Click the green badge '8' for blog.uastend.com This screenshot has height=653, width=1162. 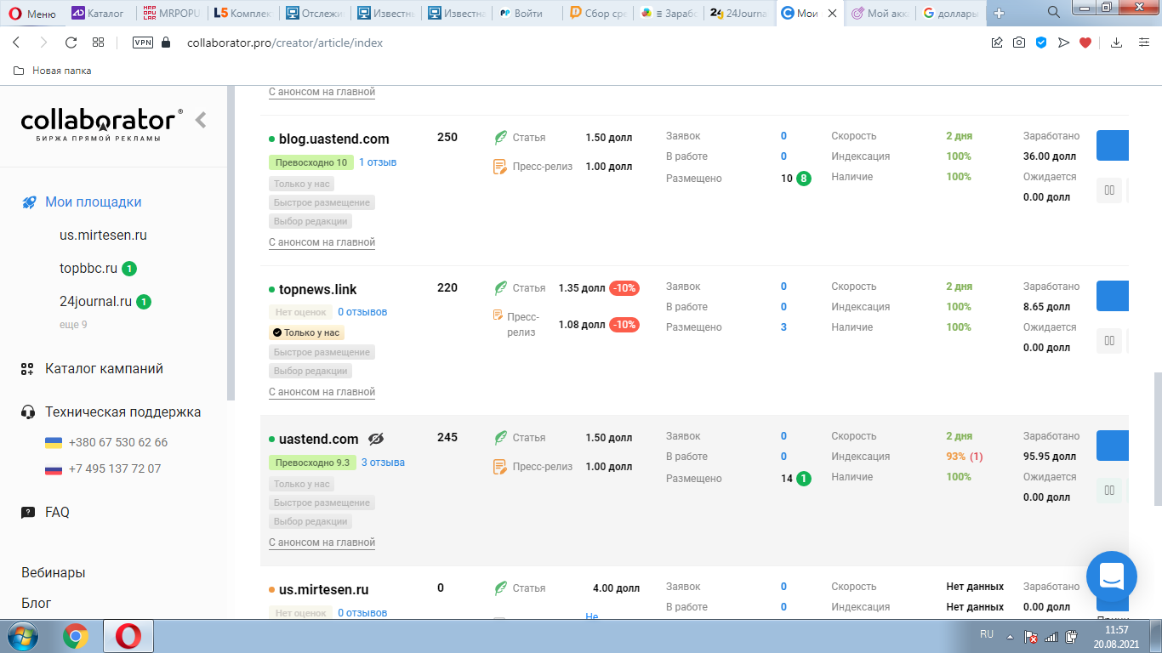tap(804, 179)
